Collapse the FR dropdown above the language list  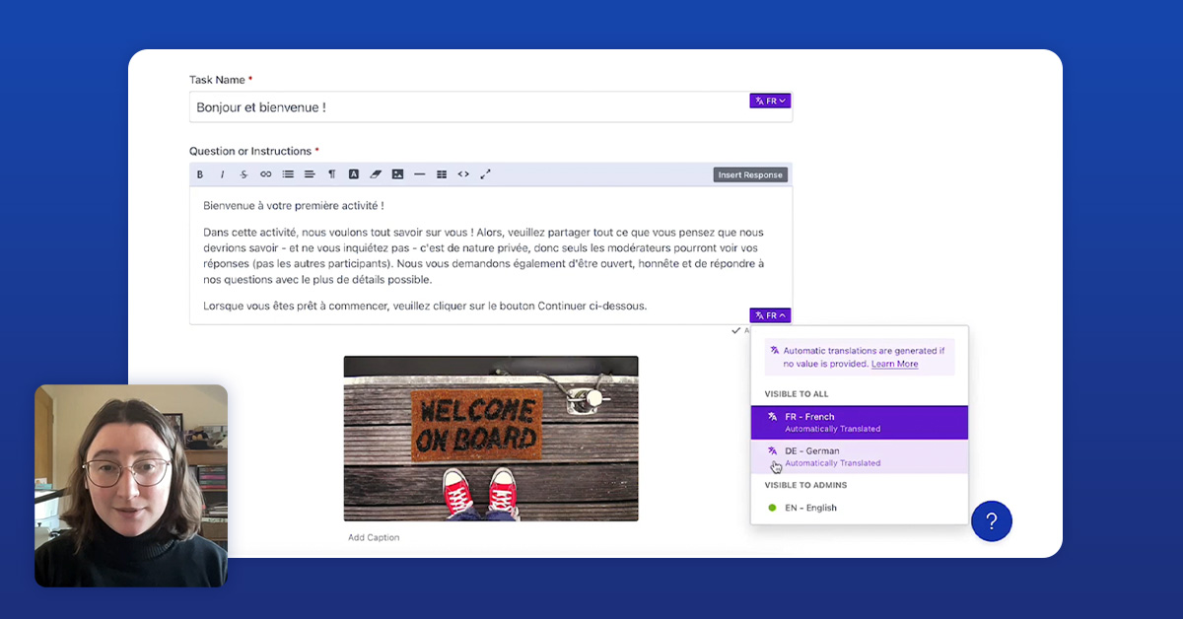coord(770,314)
